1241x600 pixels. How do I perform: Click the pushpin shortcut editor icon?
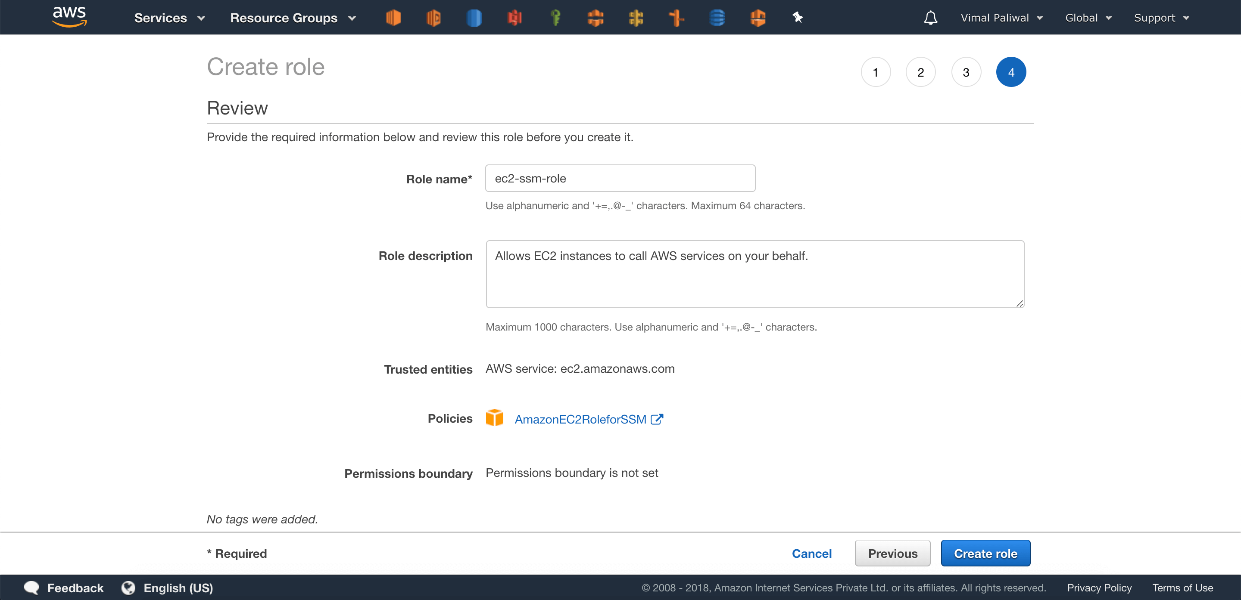pyautogui.click(x=798, y=18)
